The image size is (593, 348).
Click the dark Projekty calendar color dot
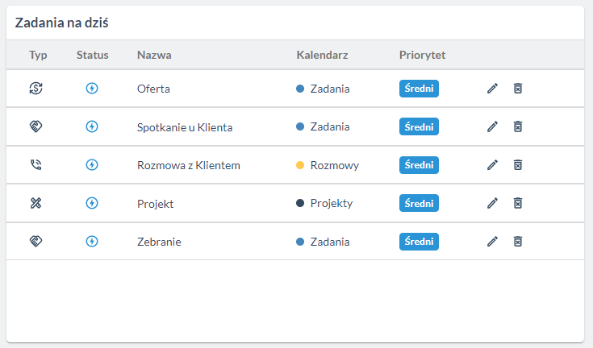tap(300, 204)
